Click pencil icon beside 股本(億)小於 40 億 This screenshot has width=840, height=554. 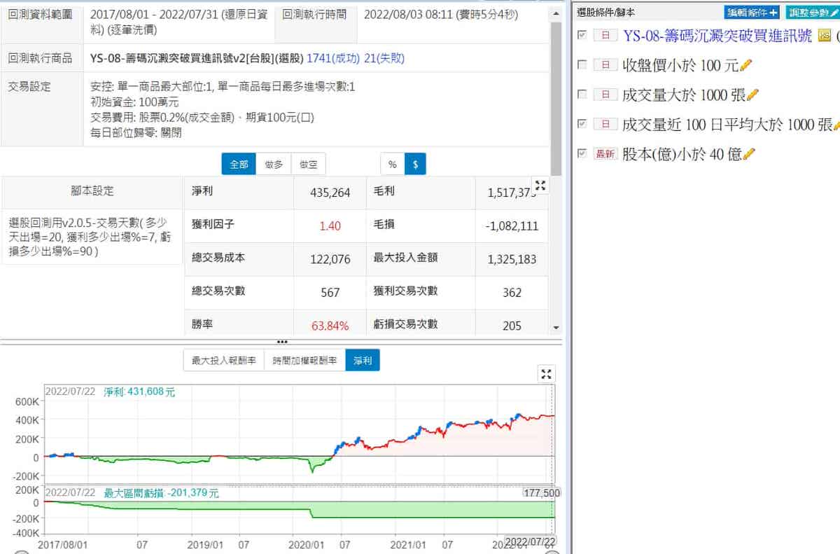pos(749,153)
